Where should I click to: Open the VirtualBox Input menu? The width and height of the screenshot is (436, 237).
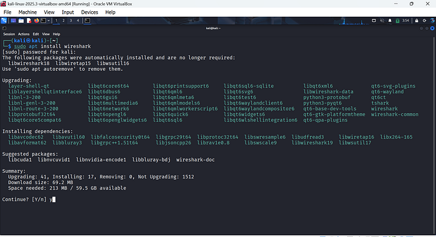pos(68,12)
